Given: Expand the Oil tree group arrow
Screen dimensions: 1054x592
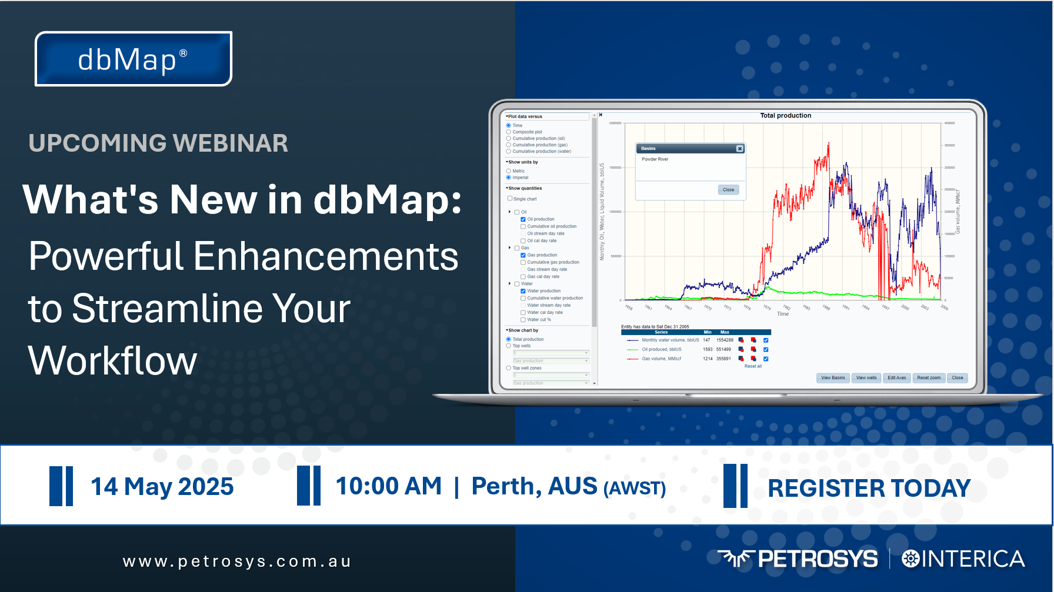Looking at the screenshot, I should 510,212.
